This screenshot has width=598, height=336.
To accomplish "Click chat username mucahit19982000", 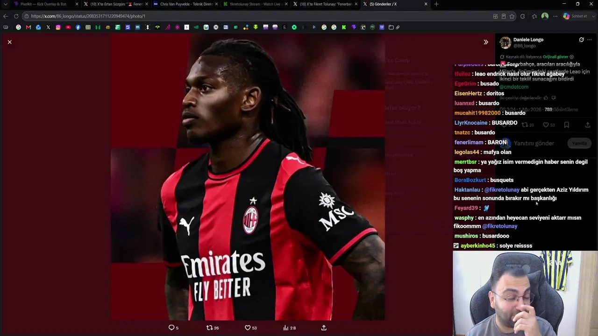I will 477,113.
